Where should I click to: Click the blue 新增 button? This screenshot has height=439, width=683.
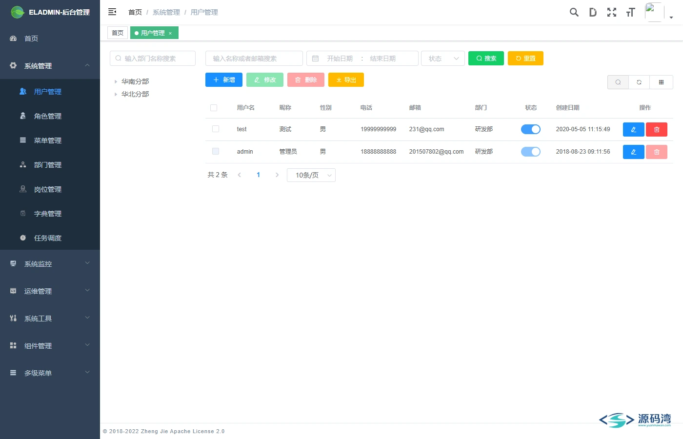coord(224,80)
